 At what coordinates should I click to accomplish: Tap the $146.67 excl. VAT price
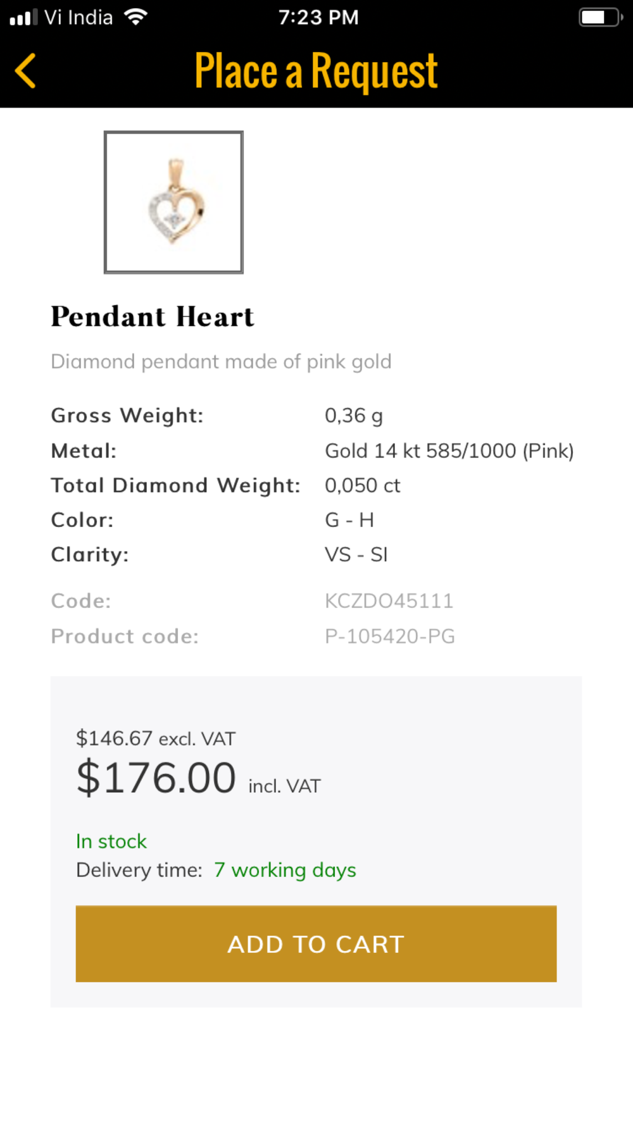pyautogui.click(x=155, y=738)
